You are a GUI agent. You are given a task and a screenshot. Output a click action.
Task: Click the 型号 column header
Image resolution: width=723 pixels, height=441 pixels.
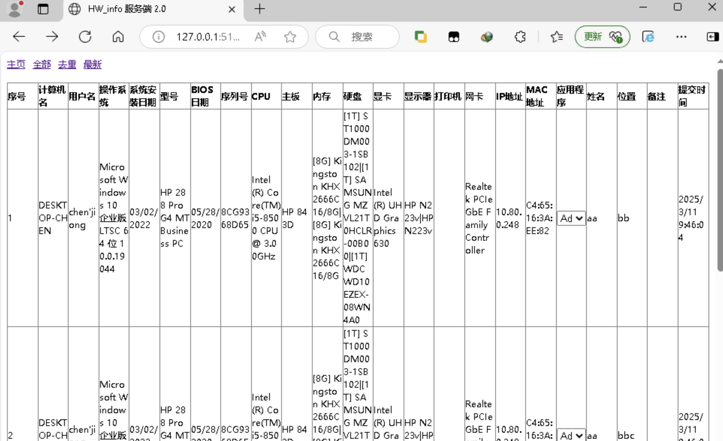click(x=175, y=96)
